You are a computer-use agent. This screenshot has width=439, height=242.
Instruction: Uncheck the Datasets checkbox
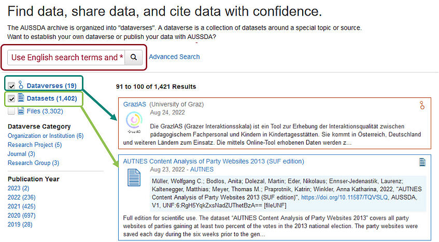point(11,98)
